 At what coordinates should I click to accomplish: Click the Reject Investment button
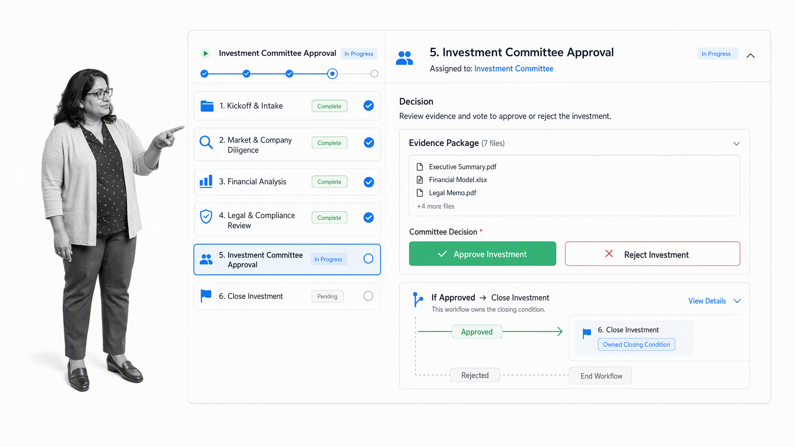point(652,254)
